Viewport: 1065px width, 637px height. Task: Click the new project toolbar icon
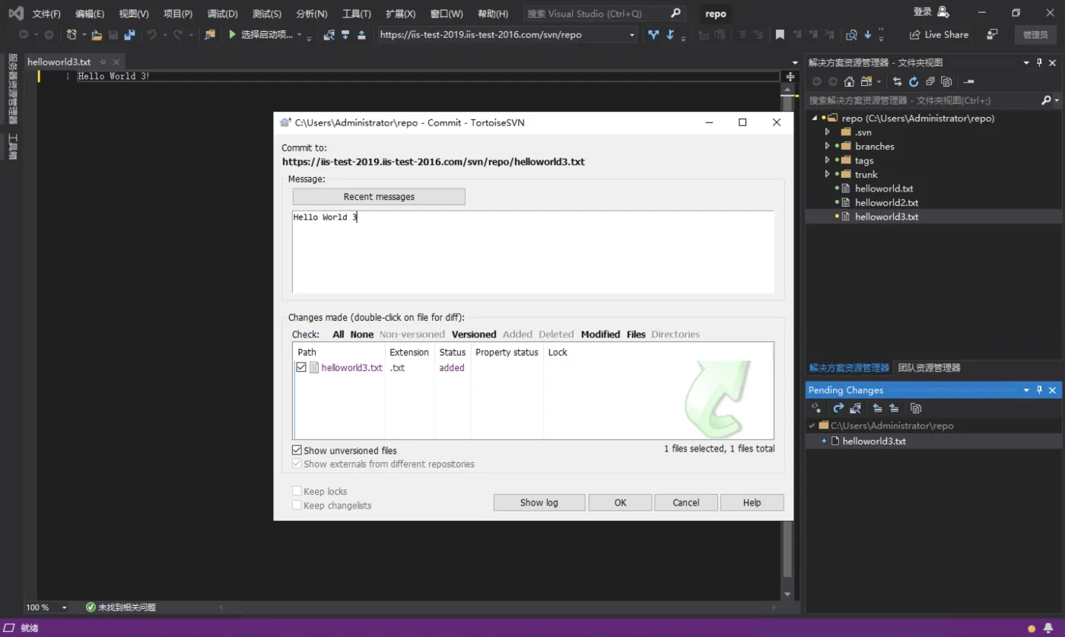click(x=72, y=34)
